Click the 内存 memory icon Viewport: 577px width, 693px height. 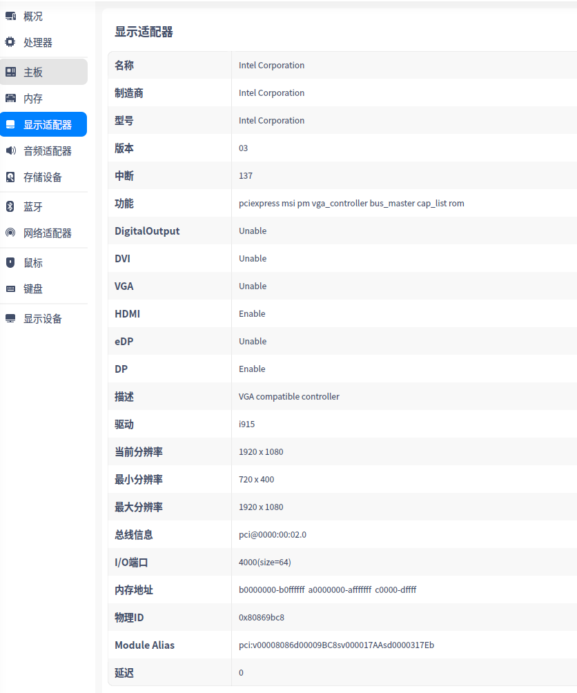[x=10, y=98]
